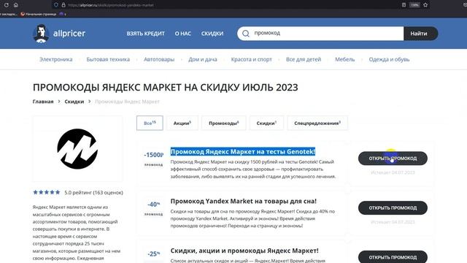467x263 pixels.
Task: Click the Найти search button
Action: [420, 34]
